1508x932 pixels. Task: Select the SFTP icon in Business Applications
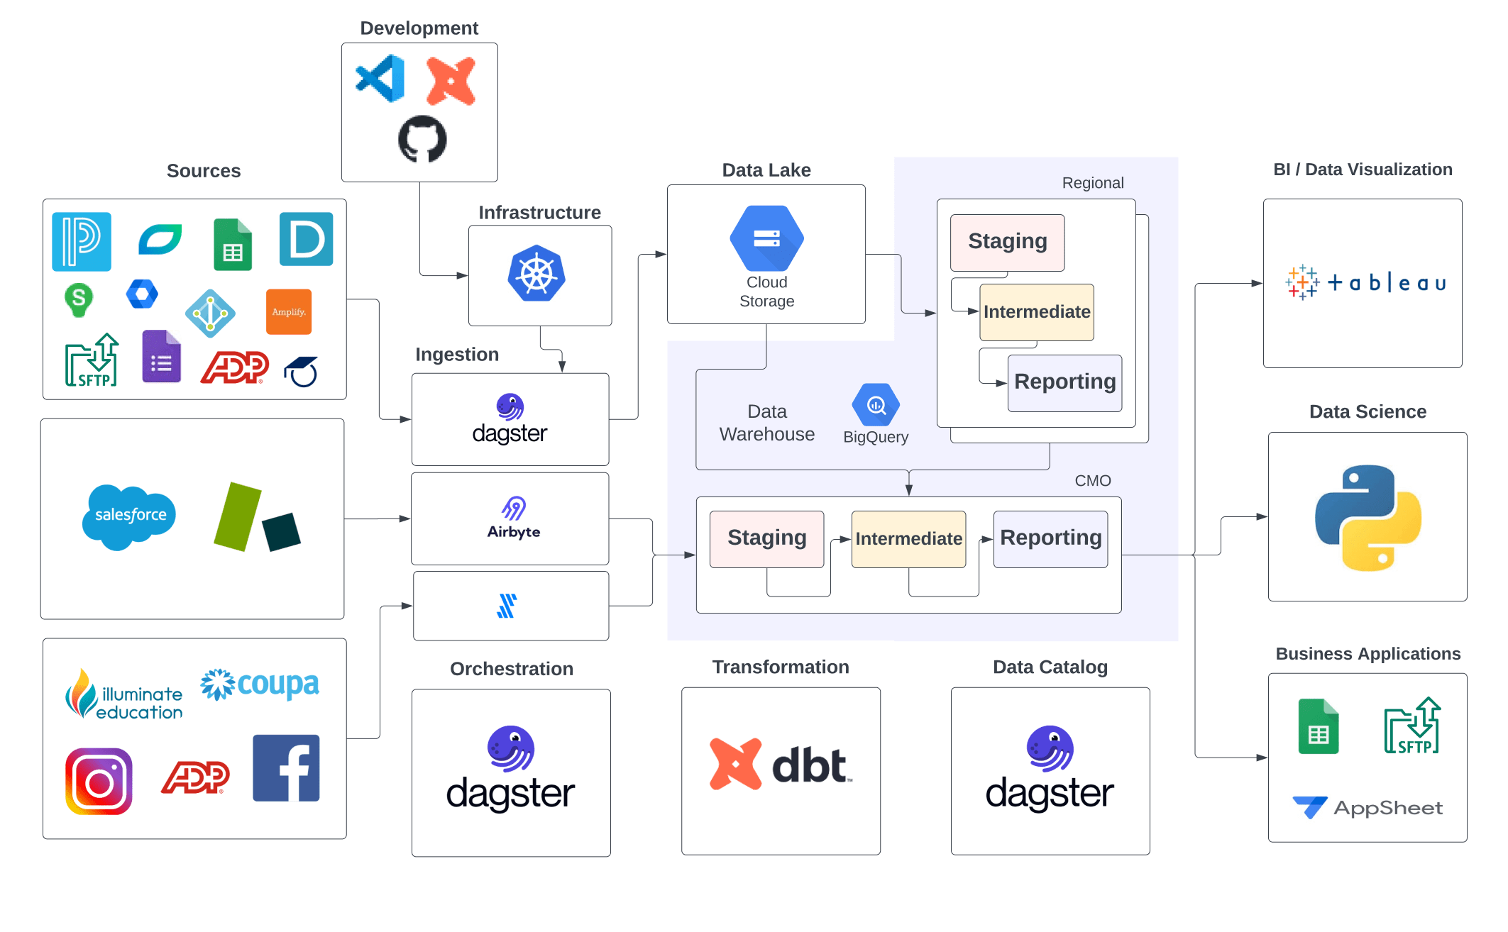(x=1412, y=726)
